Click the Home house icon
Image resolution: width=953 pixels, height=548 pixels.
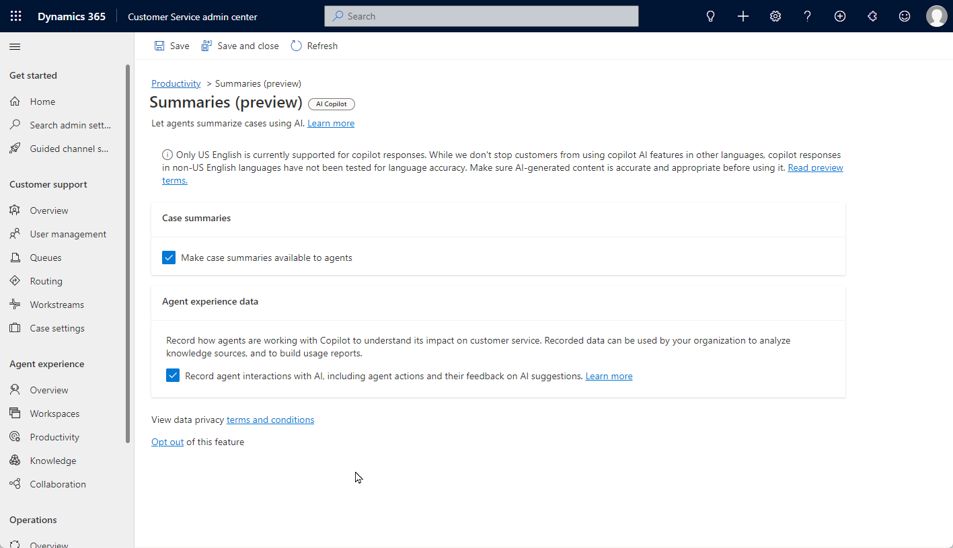pos(15,102)
